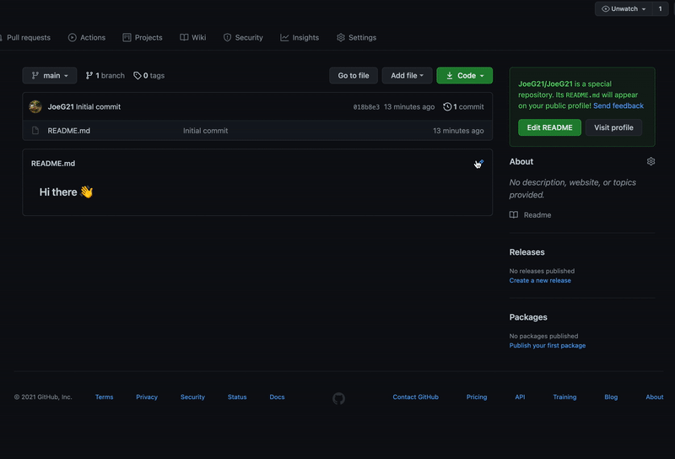
Task: Expand the Add file dropdown
Action: click(x=407, y=75)
